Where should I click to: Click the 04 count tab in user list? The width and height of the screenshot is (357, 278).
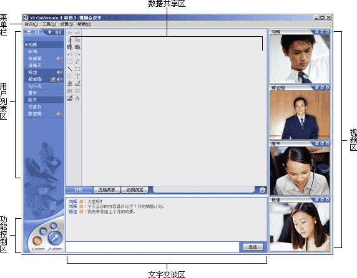coord(55,32)
